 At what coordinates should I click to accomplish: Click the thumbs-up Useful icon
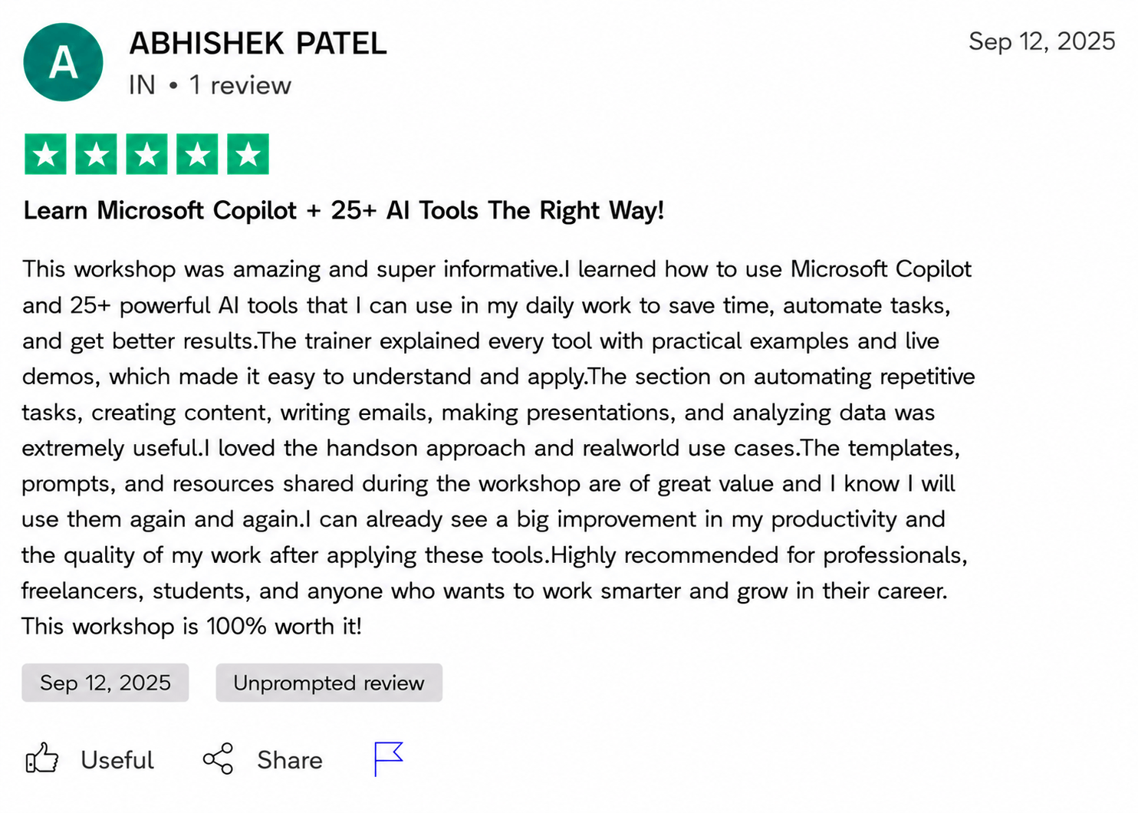click(42, 759)
